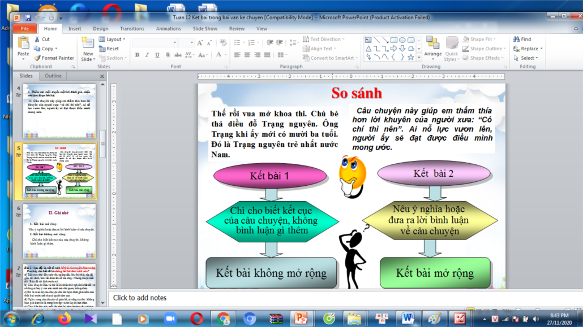Image resolution: width=583 pixels, height=327 pixels.
Task: Expand the Select dropdown in Editing
Action: pyautogui.click(x=528, y=58)
